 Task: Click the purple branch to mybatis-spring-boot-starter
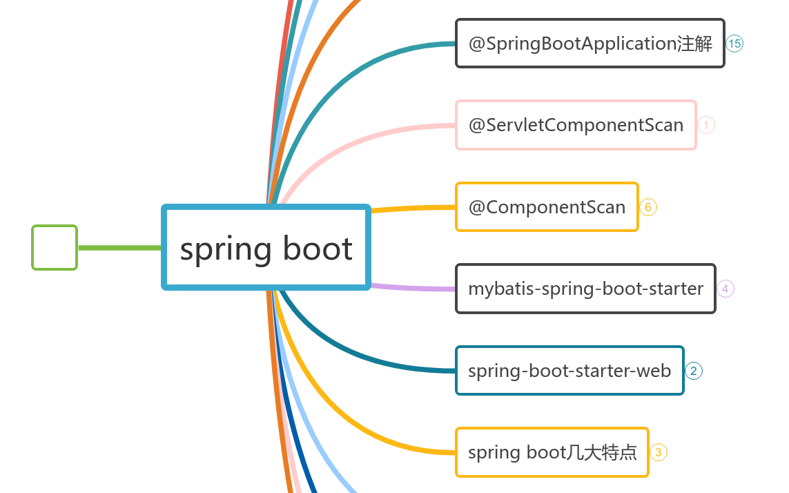coord(414,287)
